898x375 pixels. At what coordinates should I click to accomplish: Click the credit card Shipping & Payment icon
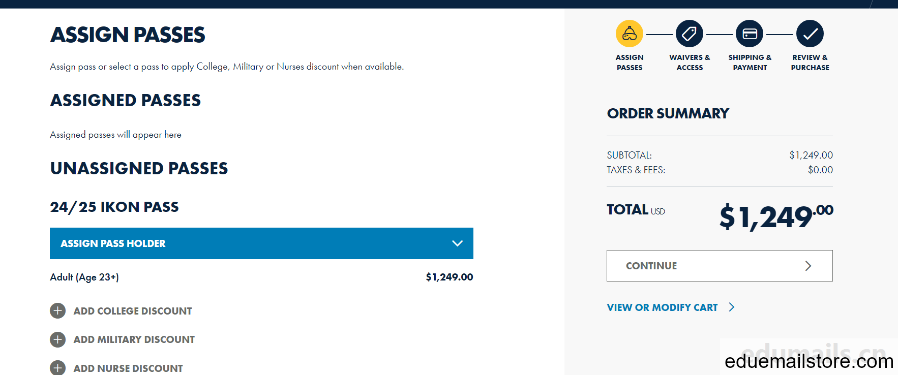750,34
